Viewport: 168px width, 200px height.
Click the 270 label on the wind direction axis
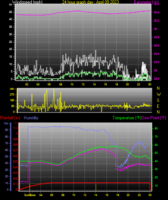pyautogui.click(x=12, y=95)
